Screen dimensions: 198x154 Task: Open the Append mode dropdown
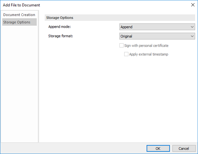click(157, 27)
